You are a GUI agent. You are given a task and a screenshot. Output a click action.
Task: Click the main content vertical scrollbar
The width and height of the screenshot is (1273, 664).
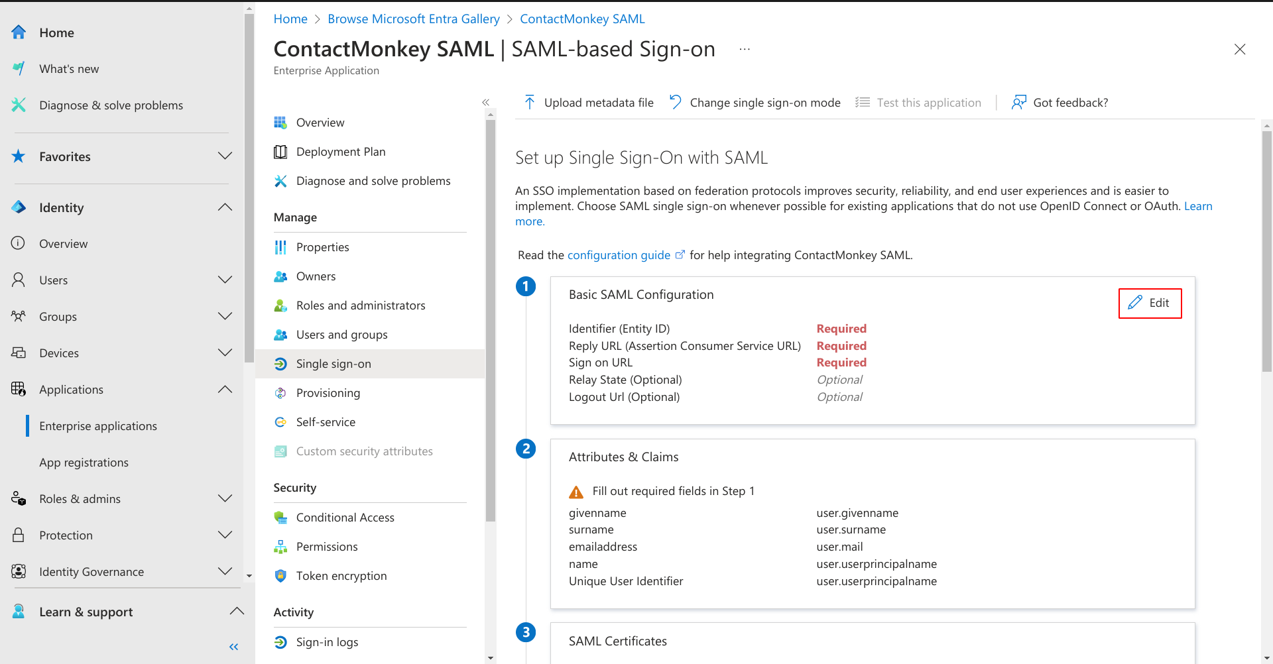(1267, 252)
